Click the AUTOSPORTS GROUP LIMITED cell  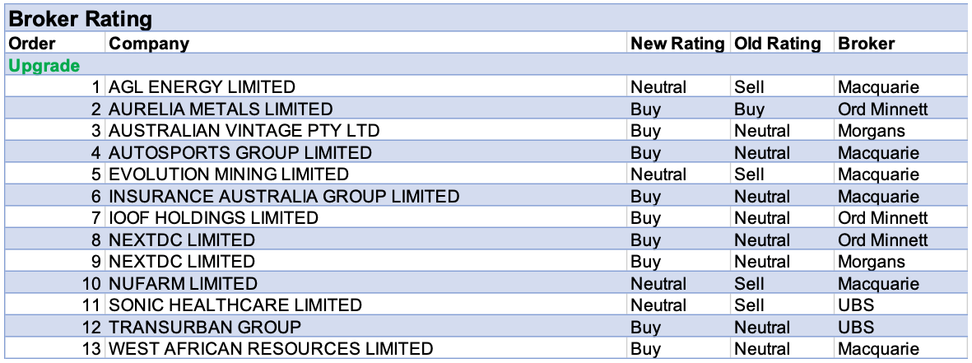(x=240, y=152)
